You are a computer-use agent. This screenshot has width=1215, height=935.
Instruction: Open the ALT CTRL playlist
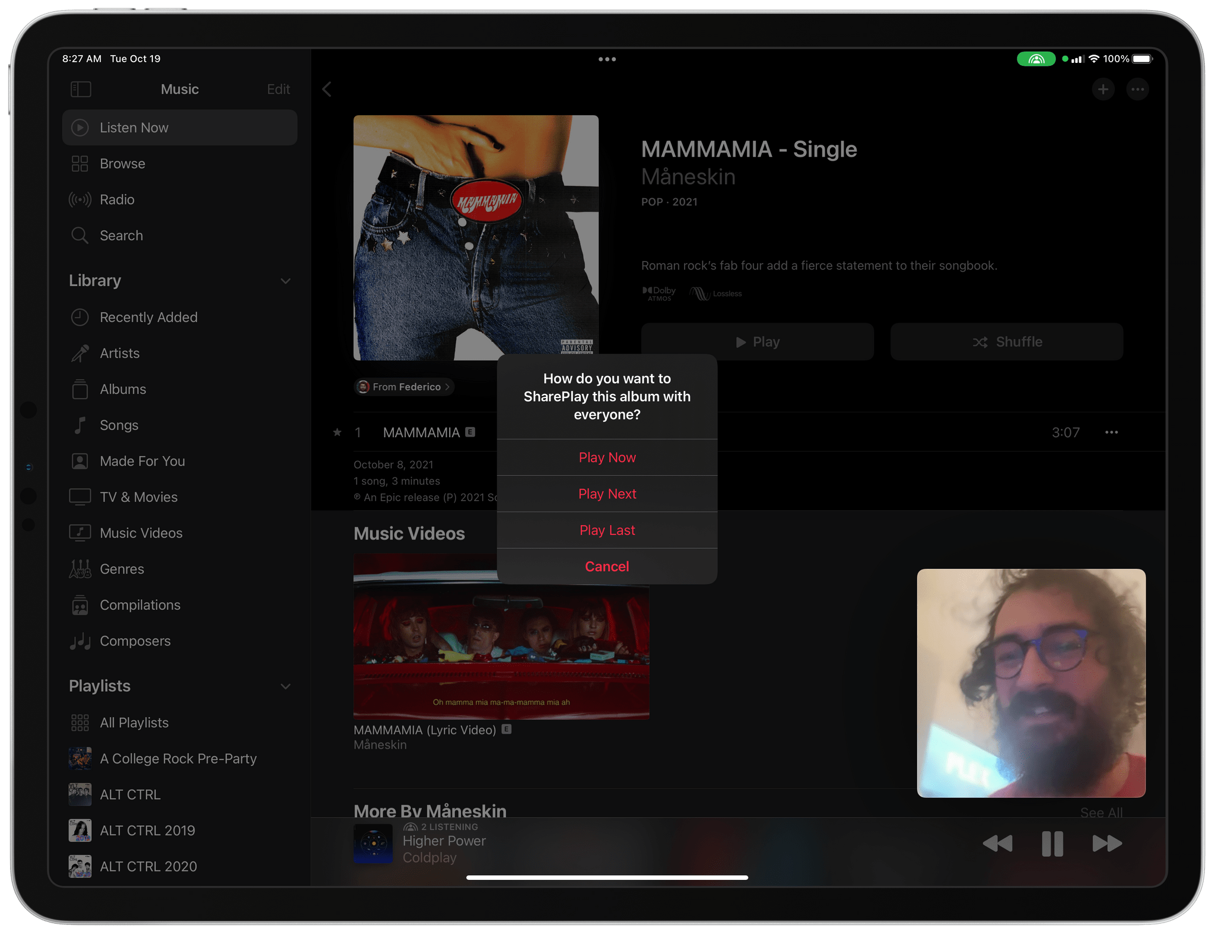180,794
